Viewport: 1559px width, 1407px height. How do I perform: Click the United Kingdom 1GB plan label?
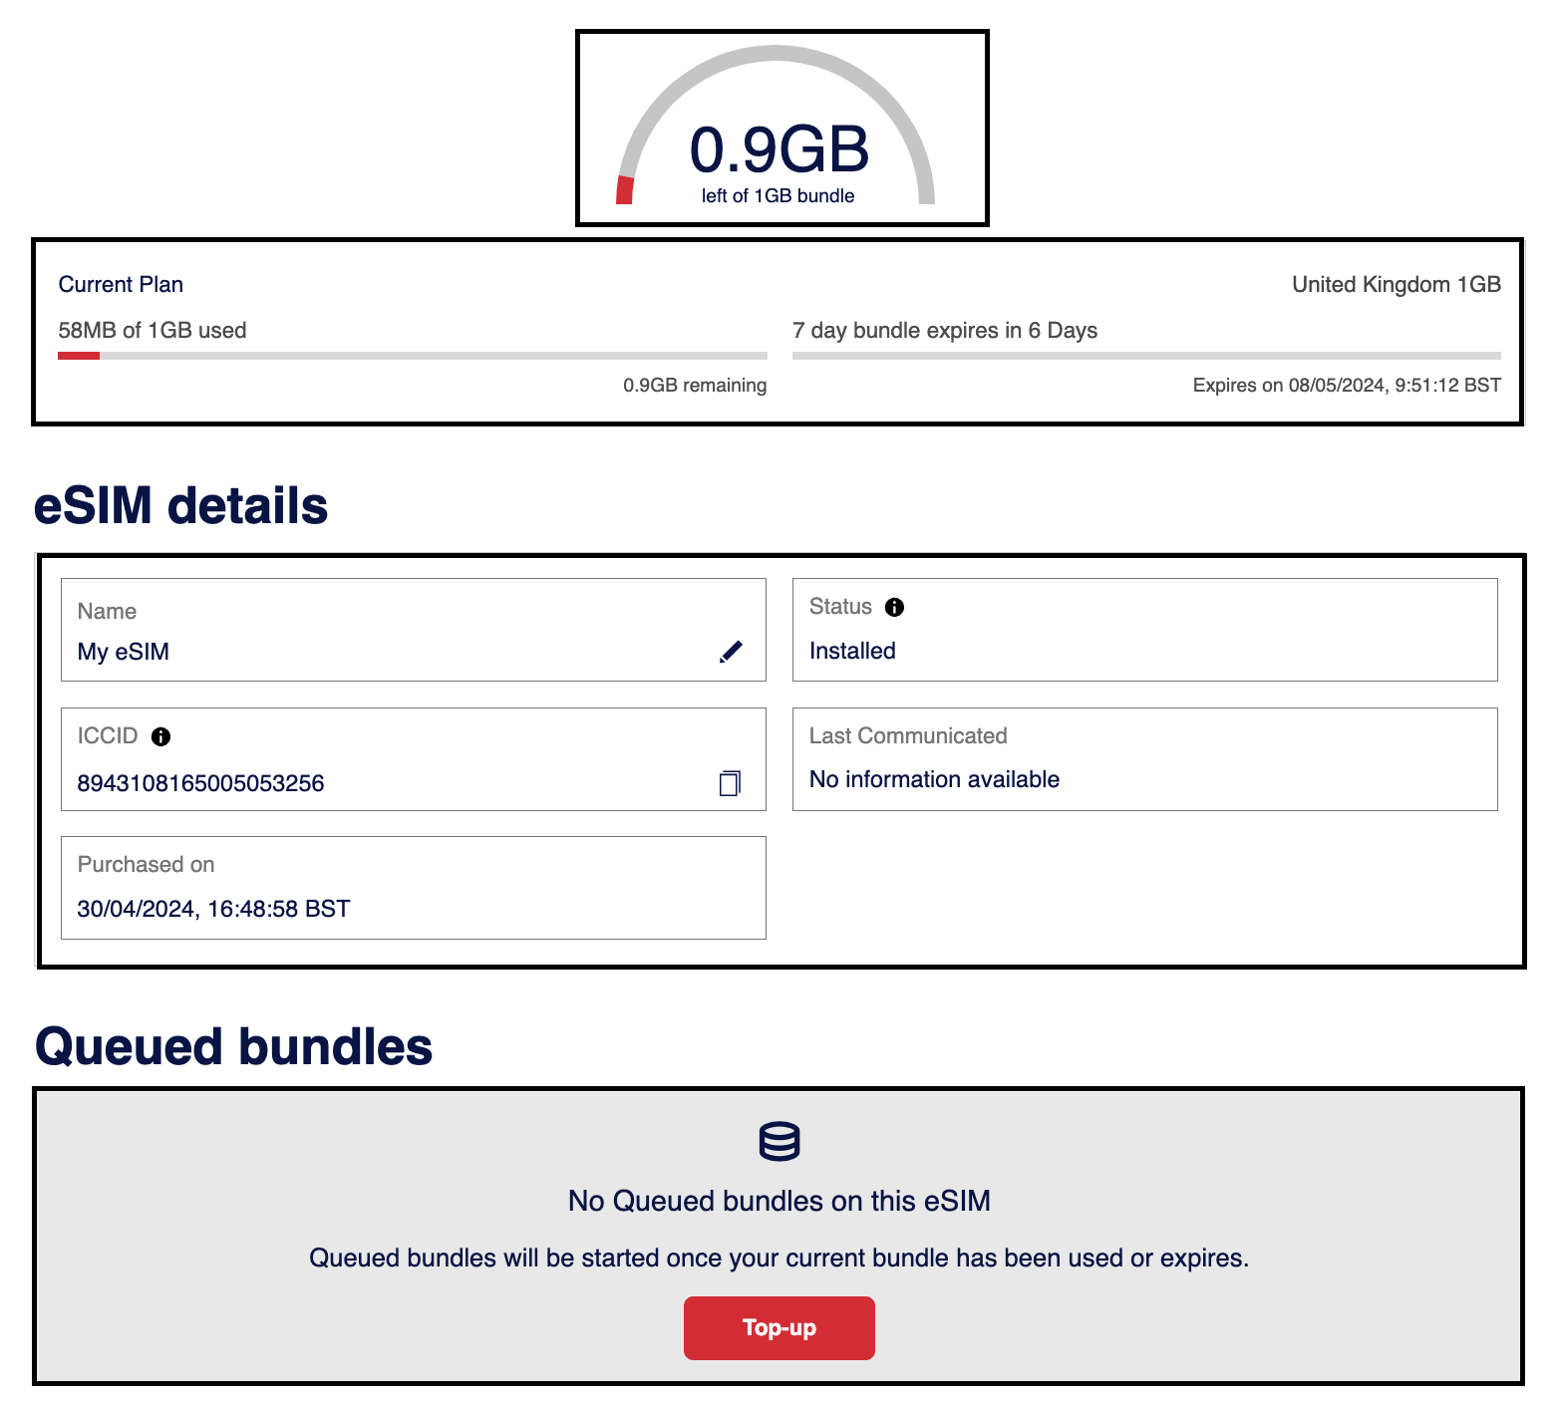click(1396, 285)
